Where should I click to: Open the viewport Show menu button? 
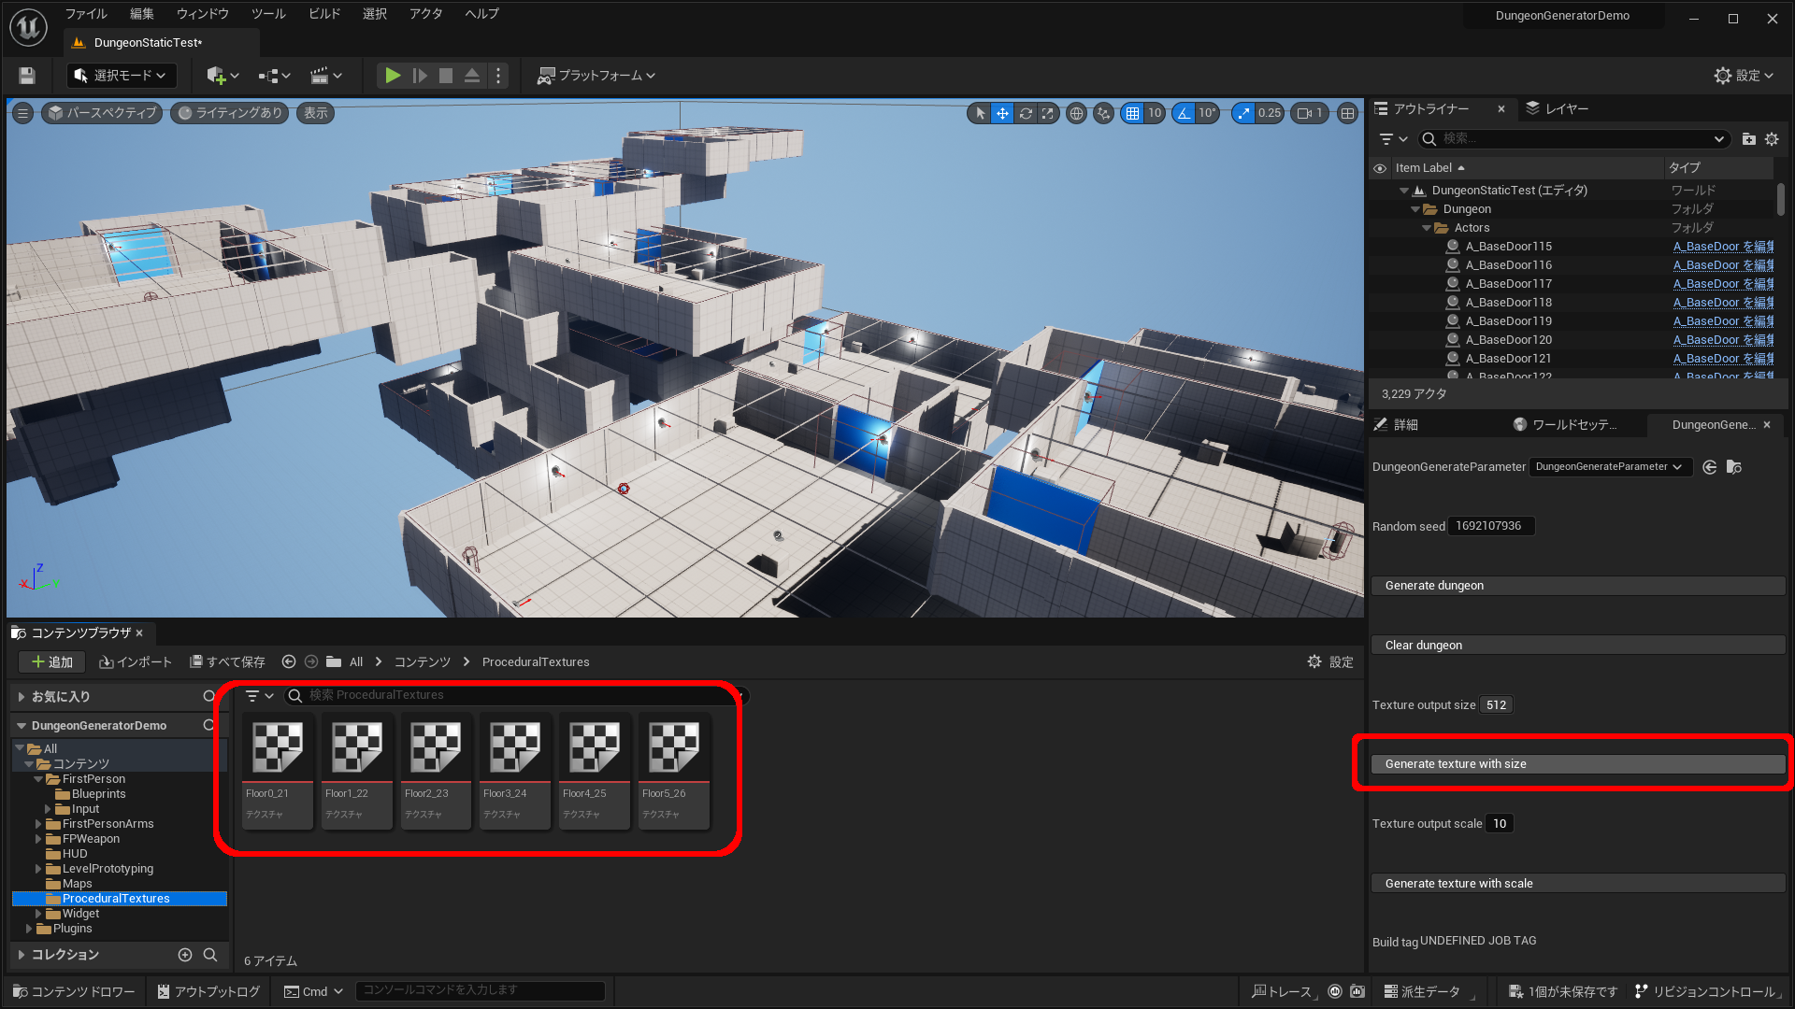point(316,113)
